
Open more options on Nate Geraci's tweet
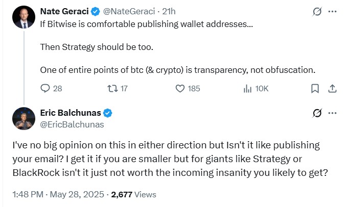tap(333, 11)
